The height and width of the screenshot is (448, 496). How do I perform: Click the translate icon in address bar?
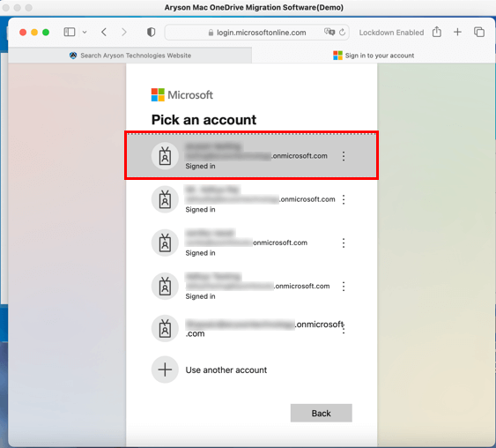point(329,32)
